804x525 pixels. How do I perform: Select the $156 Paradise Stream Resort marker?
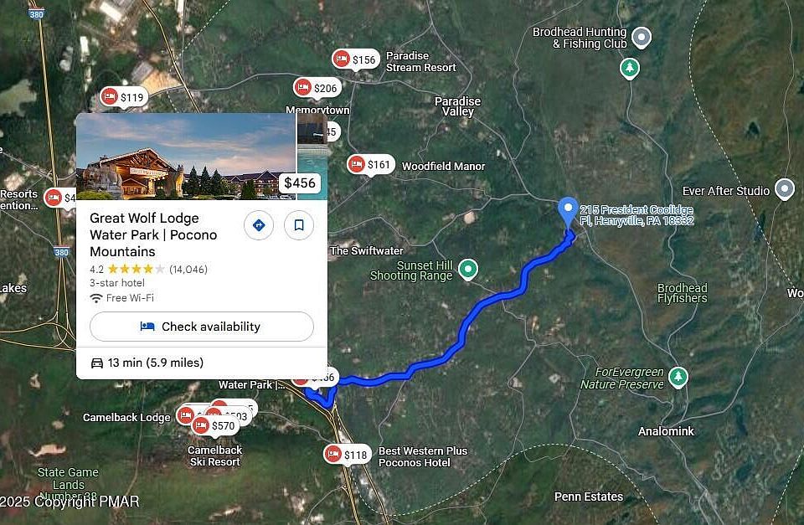click(356, 59)
